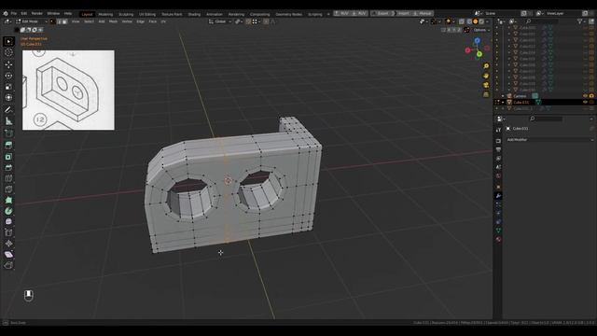Screen dimensions: 597x336
Task: Activate the Smooth tool
Action: coord(8,221)
